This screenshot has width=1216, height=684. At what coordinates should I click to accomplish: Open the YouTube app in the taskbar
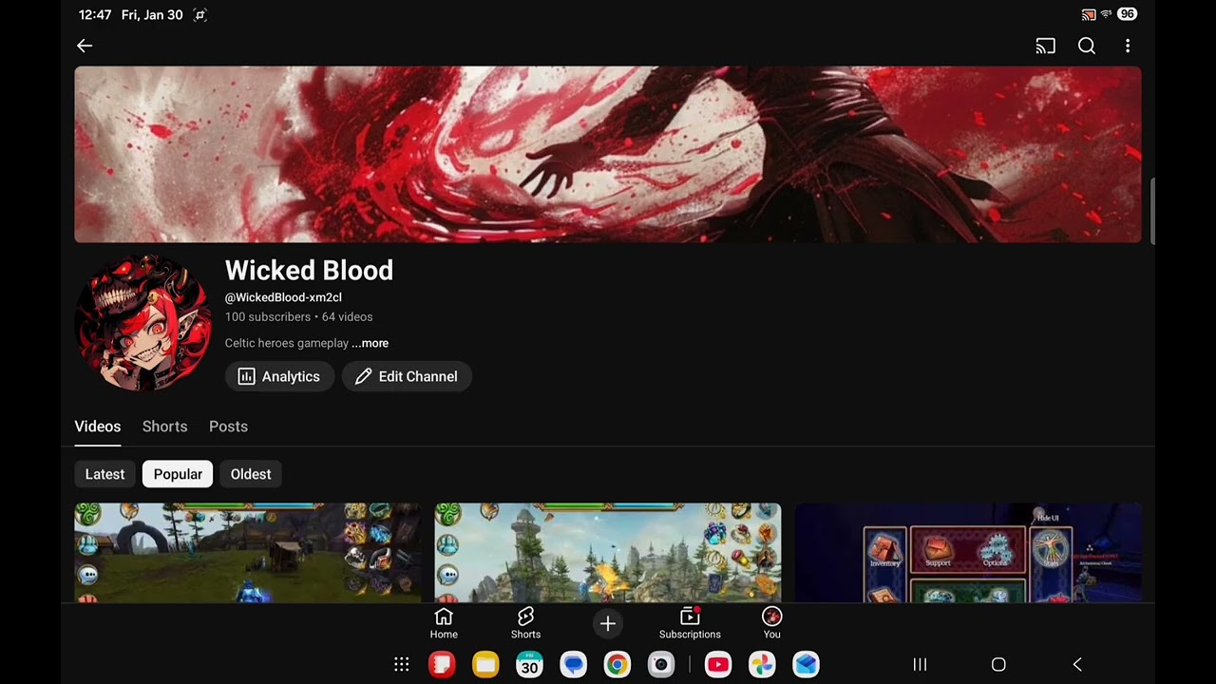tap(718, 664)
